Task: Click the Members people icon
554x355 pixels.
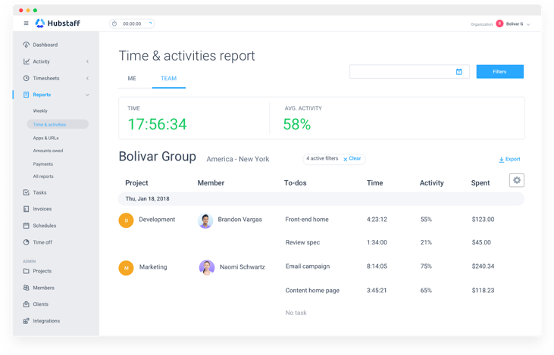Action: [26, 288]
